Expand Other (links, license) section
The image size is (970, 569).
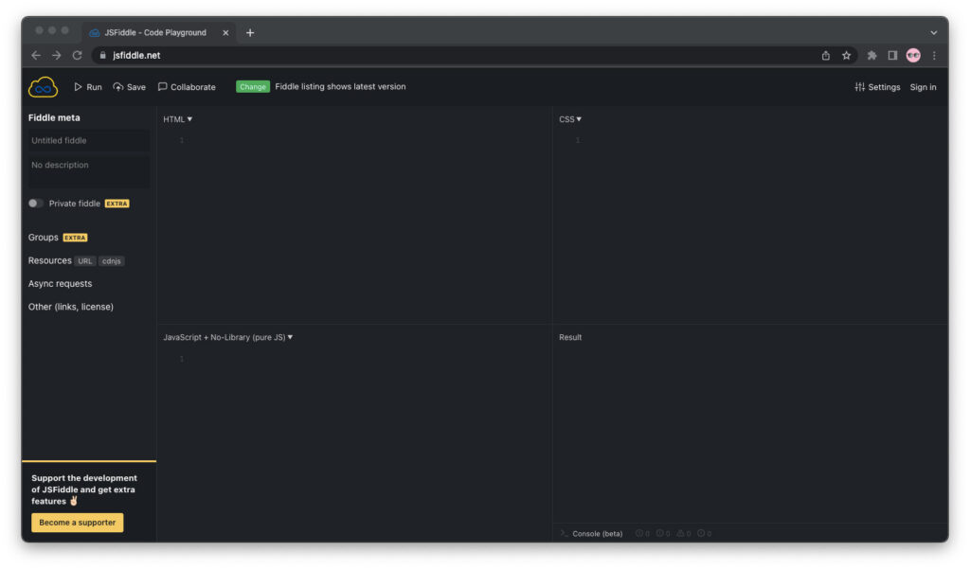(x=70, y=307)
